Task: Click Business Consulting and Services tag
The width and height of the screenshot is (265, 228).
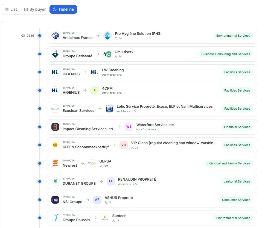Action: (x=226, y=54)
